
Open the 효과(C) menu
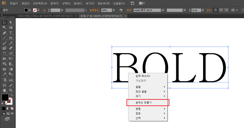[78, 3]
